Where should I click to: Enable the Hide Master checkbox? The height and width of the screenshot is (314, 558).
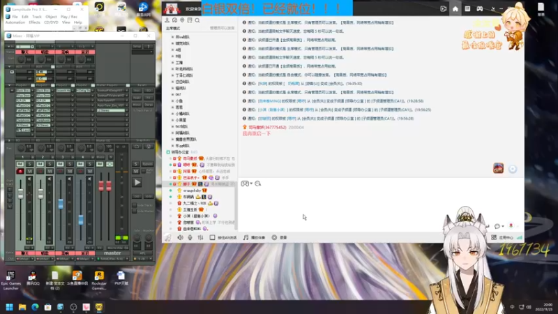click(134, 211)
